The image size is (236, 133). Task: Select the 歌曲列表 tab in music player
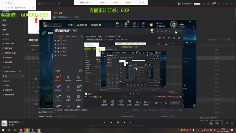33,40
